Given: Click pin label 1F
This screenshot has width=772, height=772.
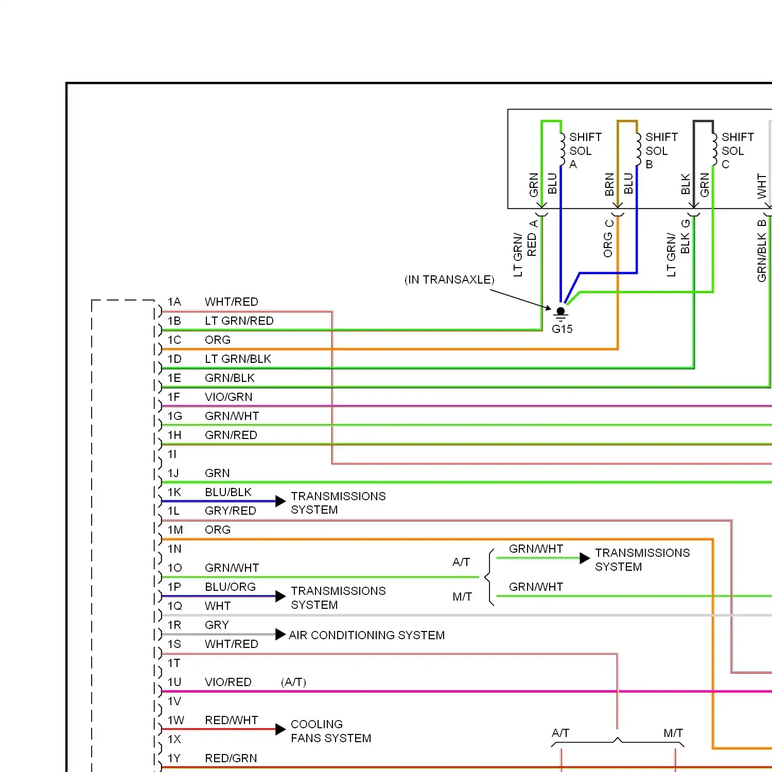Looking at the screenshot, I should pos(174,397).
